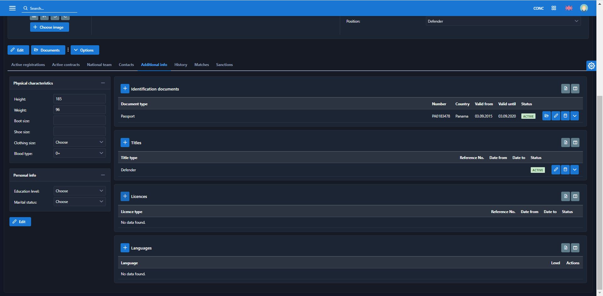Open the Passport row folder icon
603x296 pixels.
click(x=546, y=116)
